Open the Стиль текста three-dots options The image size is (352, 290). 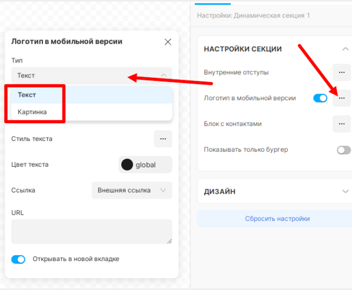pyautogui.click(x=163, y=139)
